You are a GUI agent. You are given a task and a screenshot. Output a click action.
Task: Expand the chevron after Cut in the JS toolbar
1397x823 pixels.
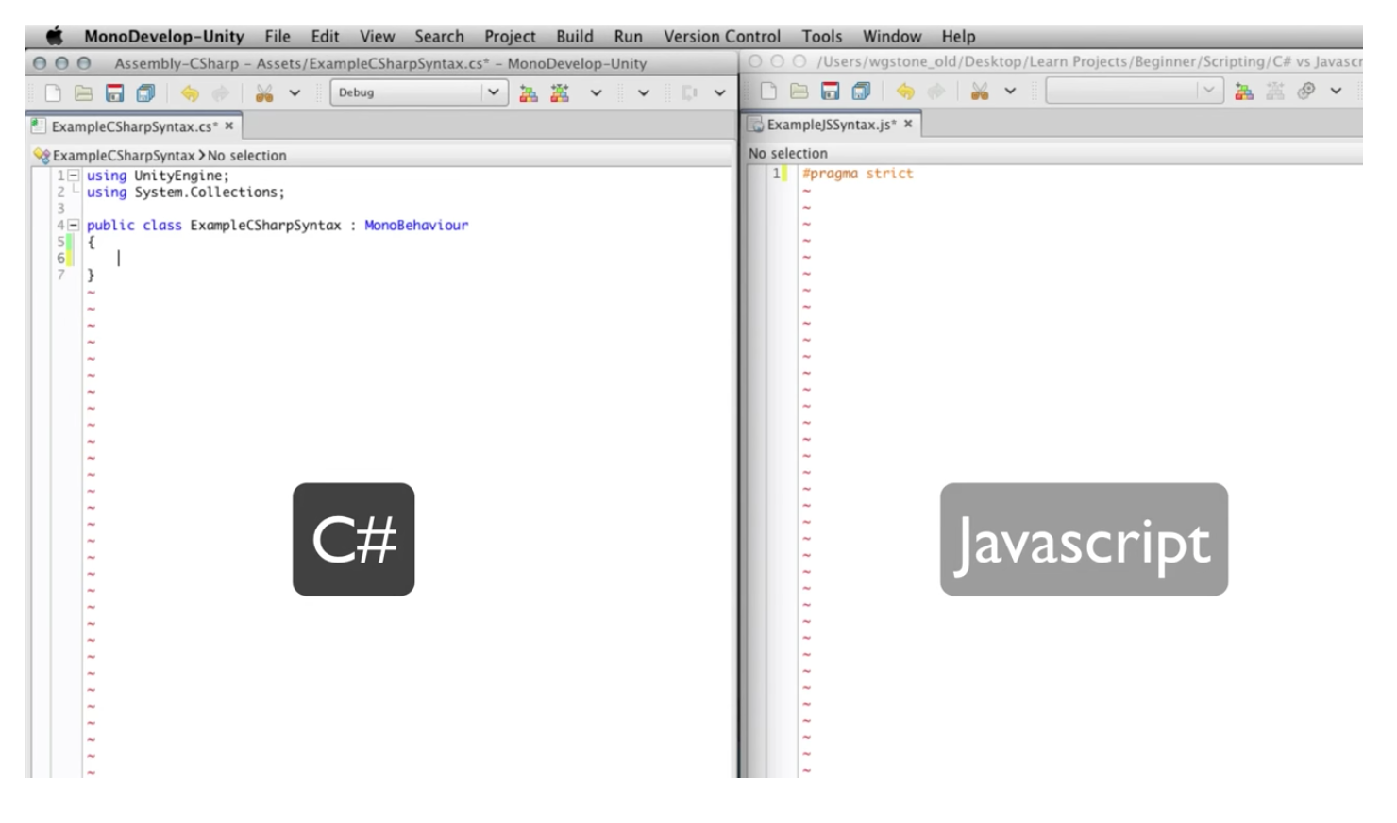click(x=1010, y=91)
